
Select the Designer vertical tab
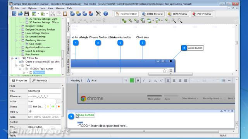pyautogui.click(x=68, y=27)
